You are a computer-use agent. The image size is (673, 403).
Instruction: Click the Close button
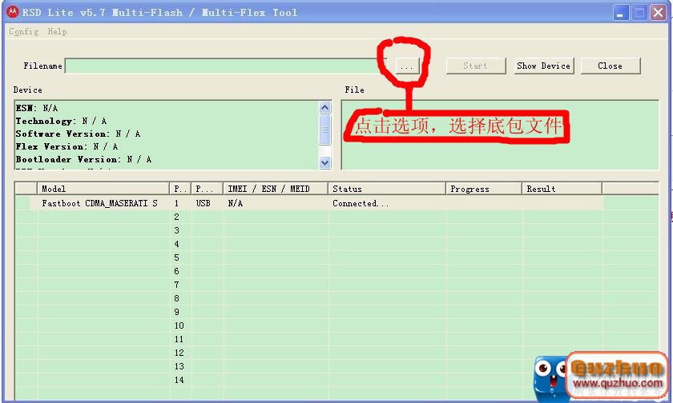click(x=611, y=66)
